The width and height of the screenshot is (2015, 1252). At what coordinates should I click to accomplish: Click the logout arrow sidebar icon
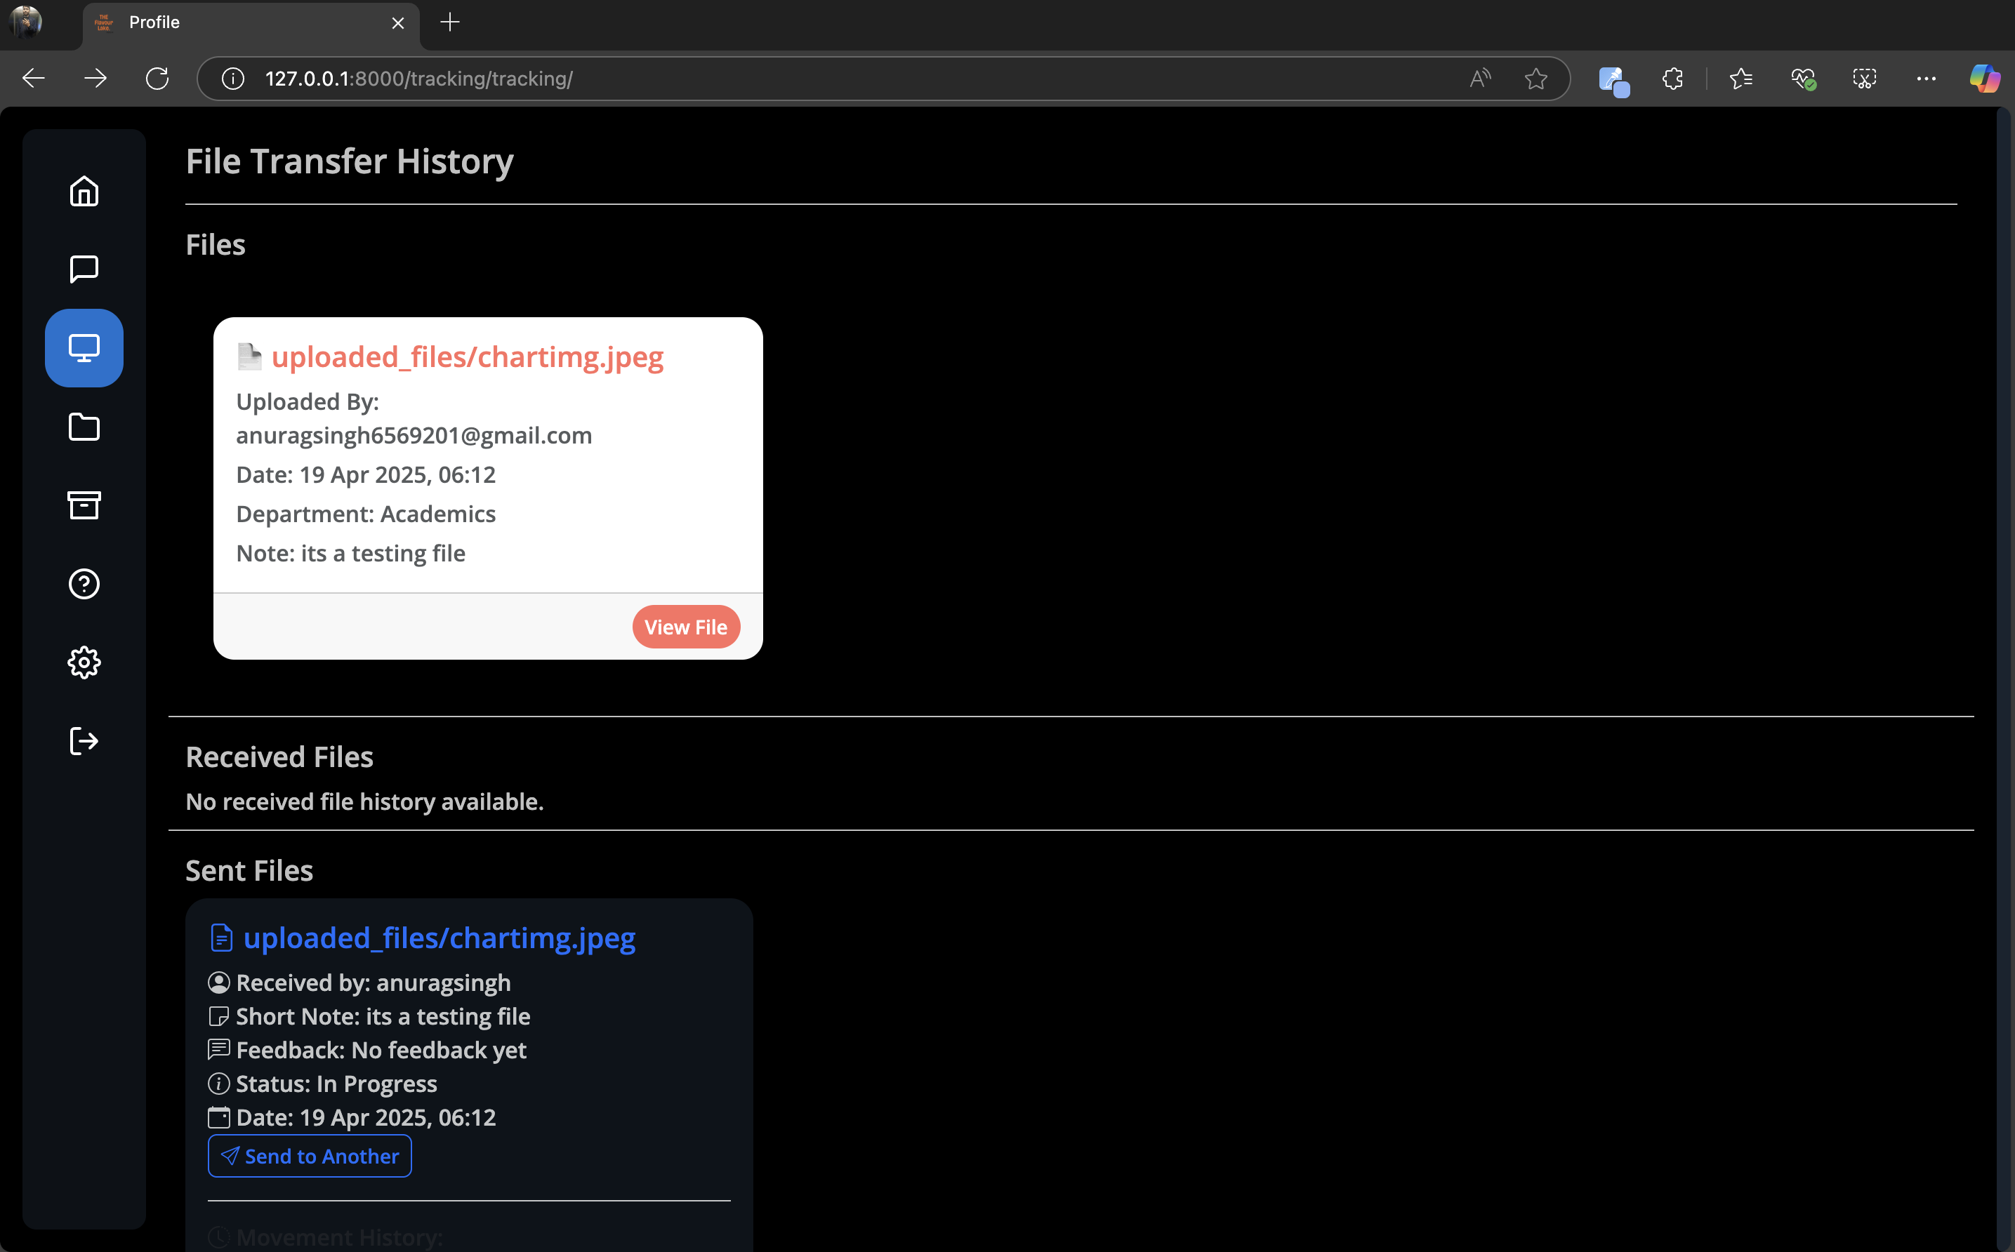(x=84, y=741)
